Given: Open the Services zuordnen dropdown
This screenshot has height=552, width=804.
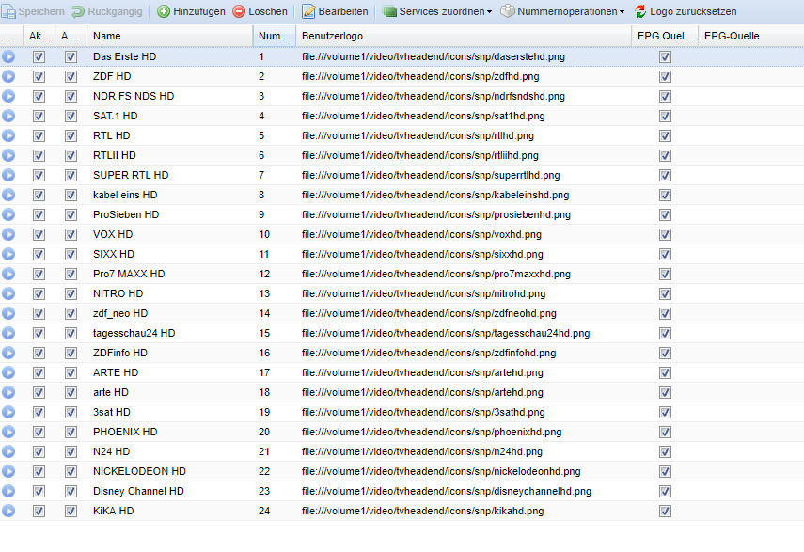Looking at the screenshot, I should click(x=437, y=11).
